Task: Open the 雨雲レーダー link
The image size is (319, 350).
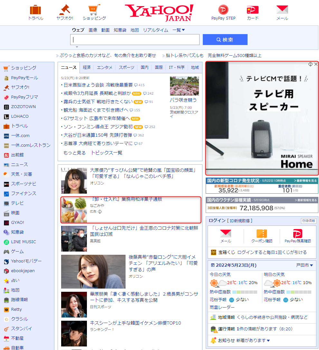Action: 222,307
